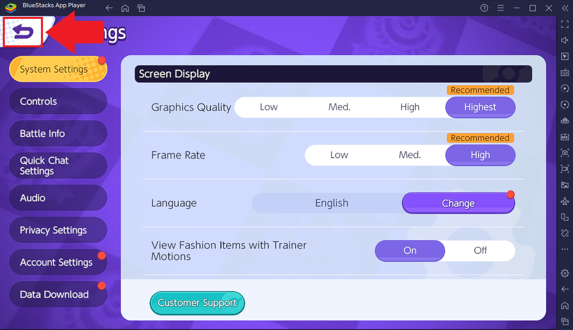Click the Change language button

pos(459,203)
